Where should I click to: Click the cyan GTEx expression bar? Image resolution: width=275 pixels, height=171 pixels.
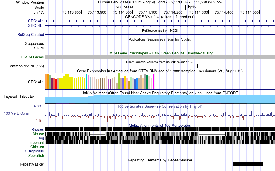(87, 82)
